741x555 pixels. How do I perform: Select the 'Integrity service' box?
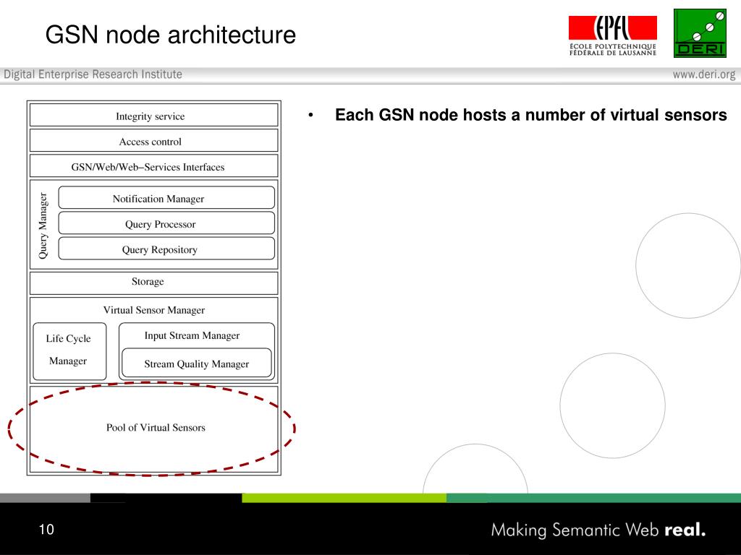point(154,116)
